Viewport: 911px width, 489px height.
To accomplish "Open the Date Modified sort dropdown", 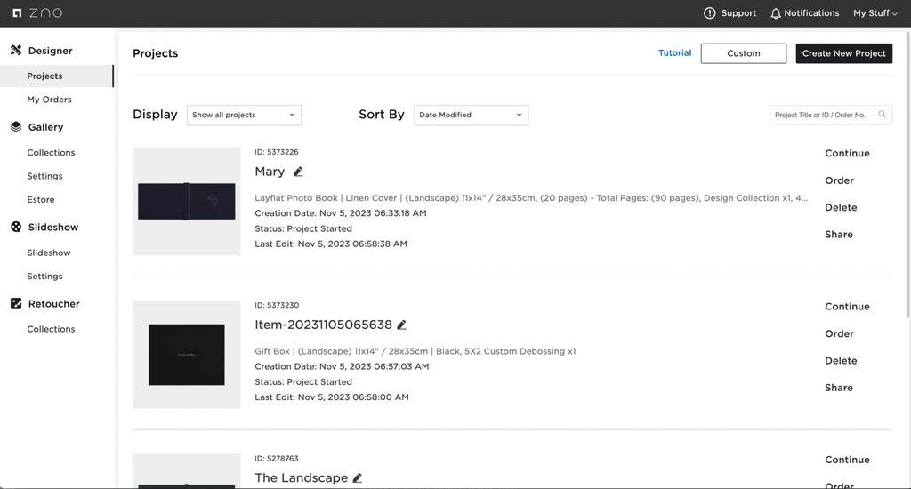I will tap(472, 115).
